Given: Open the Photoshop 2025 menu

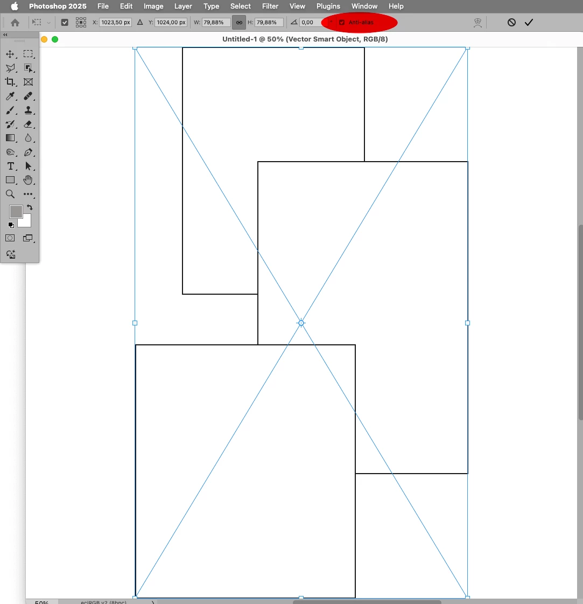Looking at the screenshot, I should (58, 6).
